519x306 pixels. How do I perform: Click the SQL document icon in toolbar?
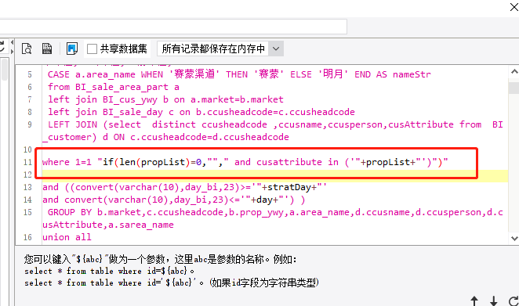(47, 49)
